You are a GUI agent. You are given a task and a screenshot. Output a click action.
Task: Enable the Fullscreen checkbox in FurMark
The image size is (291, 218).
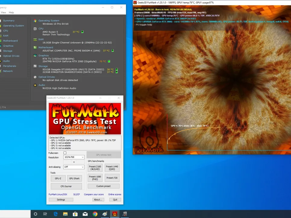65,153
